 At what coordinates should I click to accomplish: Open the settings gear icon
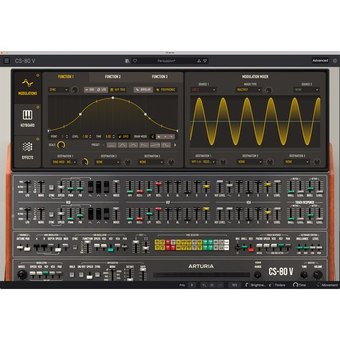pos(335,61)
